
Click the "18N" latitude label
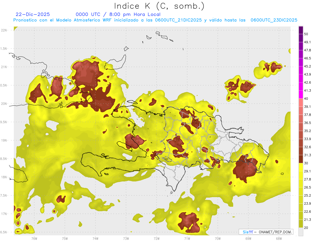[4, 177]
